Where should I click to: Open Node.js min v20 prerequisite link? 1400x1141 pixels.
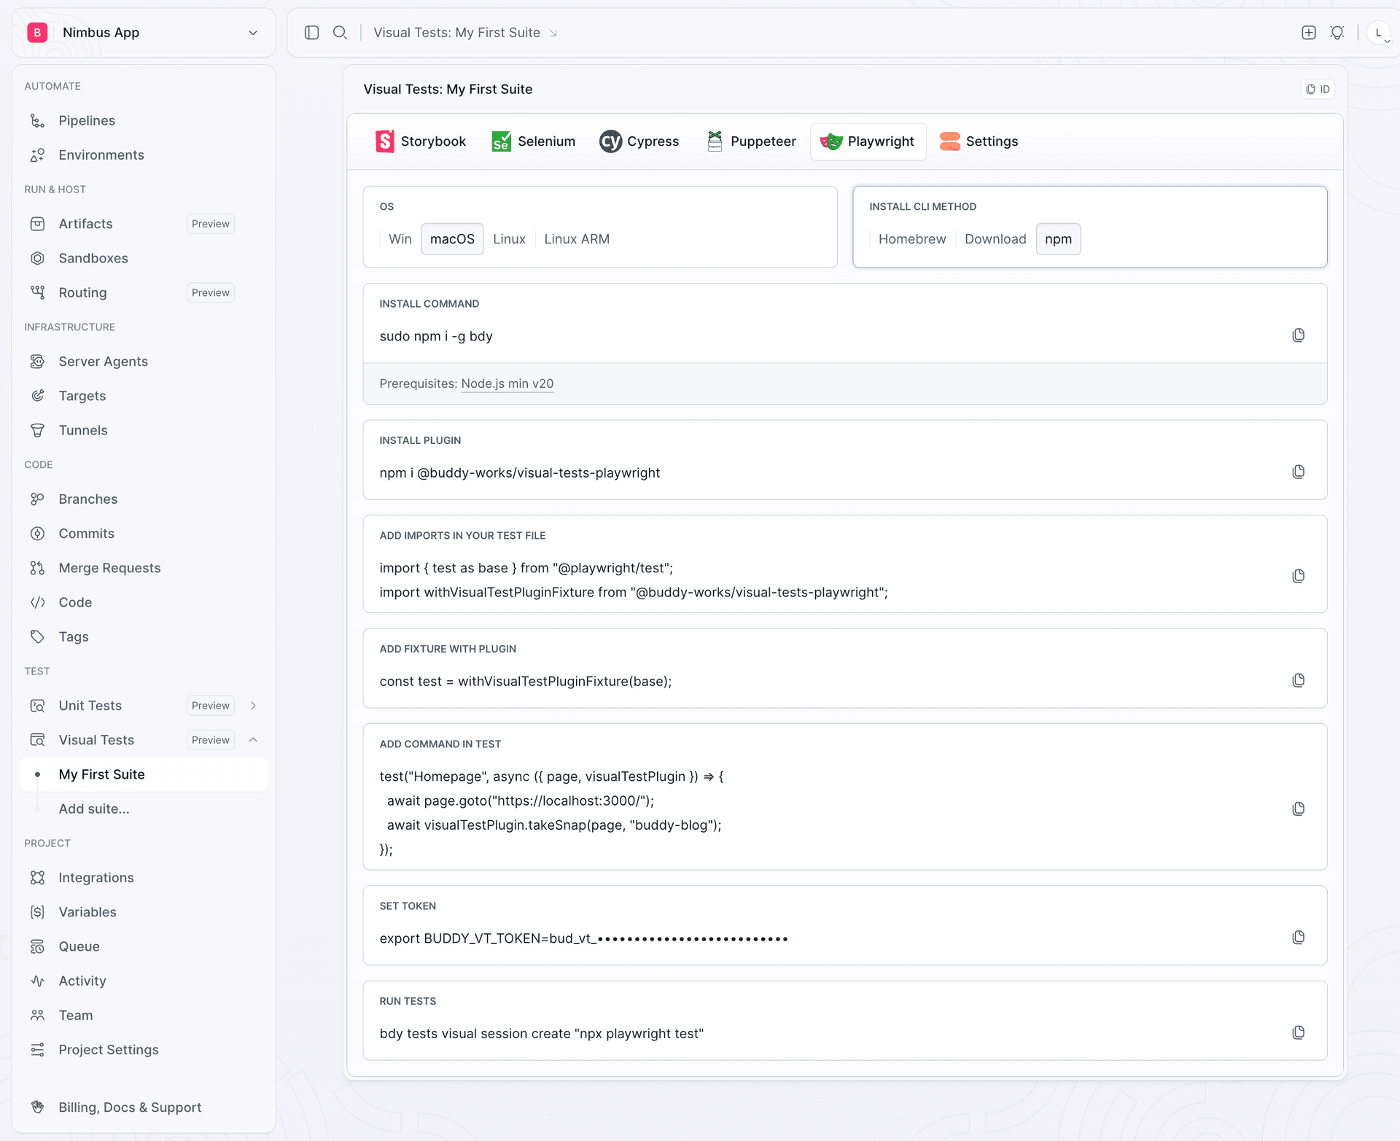(x=507, y=383)
